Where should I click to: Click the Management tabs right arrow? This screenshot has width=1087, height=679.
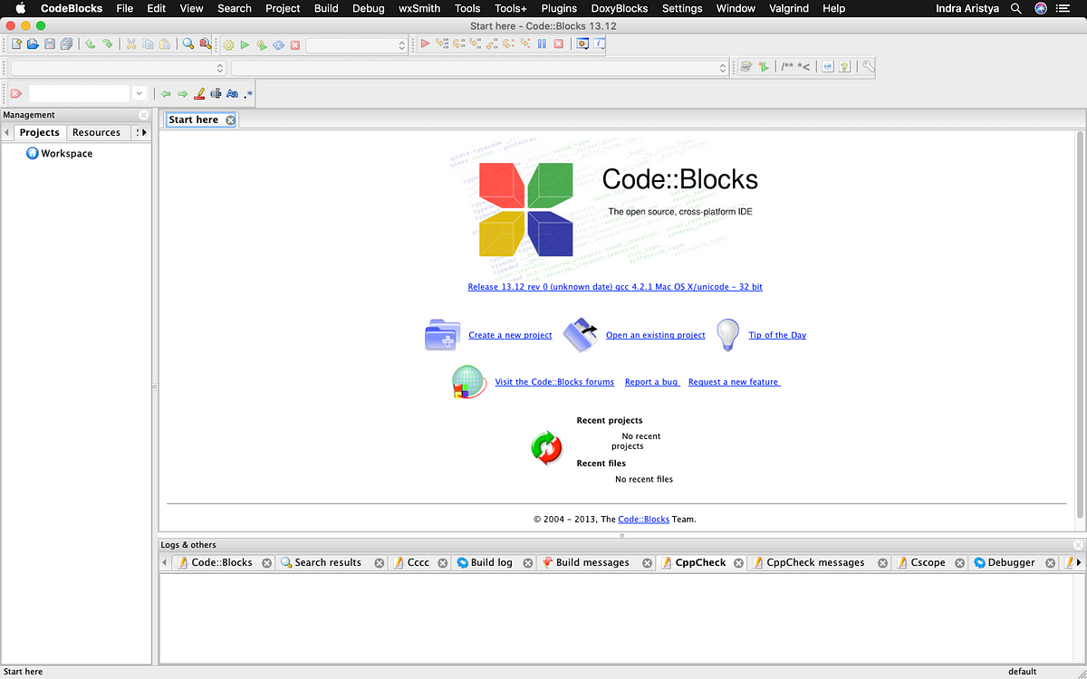143,132
